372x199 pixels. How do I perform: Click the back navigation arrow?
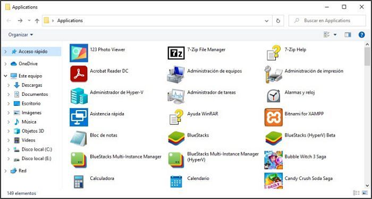[x=9, y=21]
